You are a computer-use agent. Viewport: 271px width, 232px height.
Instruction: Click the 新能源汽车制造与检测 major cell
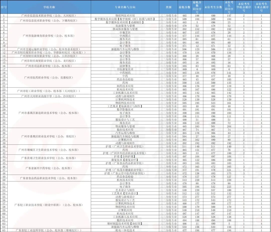click(x=125, y=136)
